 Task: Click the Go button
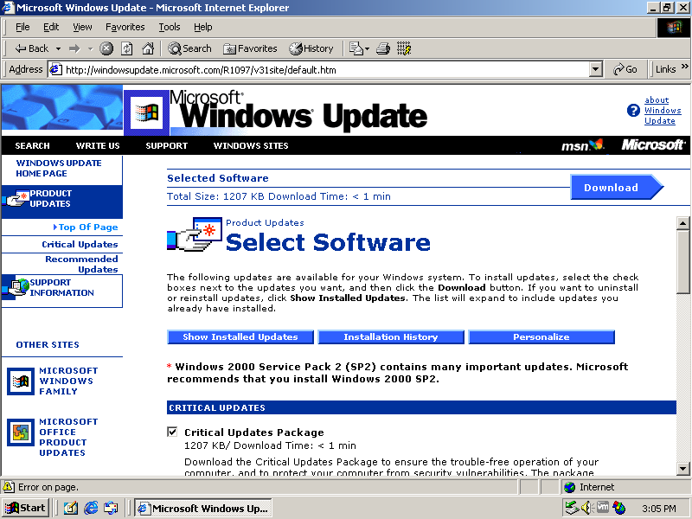tap(625, 70)
